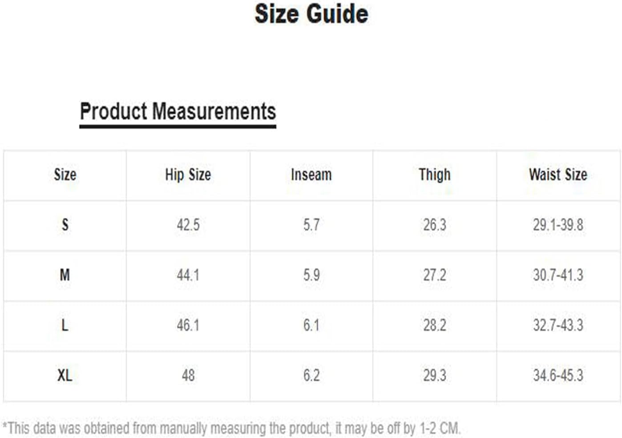Click inseam value 6.1
Image resolution: width=622 pixels, height=438 pixels.
pos(311,325)
